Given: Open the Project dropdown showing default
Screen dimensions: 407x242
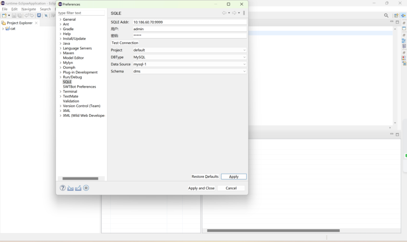Looking at the screenshot, I should tap(190, 50).
